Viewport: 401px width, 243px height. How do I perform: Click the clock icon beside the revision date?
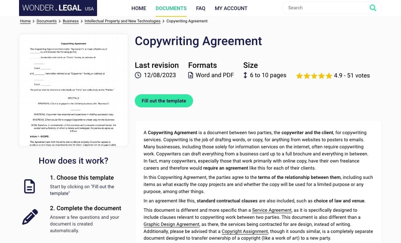coord(138,75)
